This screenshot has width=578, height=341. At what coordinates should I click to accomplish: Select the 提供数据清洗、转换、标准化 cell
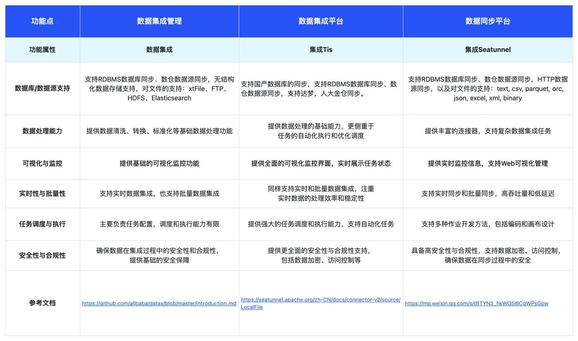[x=159, y=131]
